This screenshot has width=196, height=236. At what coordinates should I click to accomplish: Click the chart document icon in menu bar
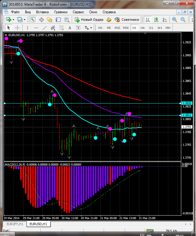(x=6, y=12)
